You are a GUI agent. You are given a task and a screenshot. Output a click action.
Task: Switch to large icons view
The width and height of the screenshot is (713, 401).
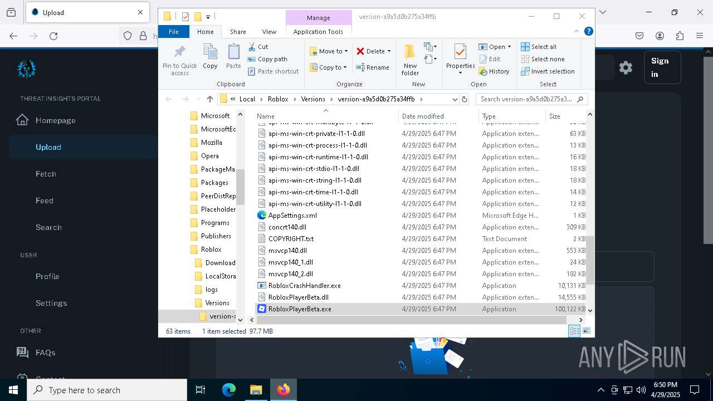[586, 331]
